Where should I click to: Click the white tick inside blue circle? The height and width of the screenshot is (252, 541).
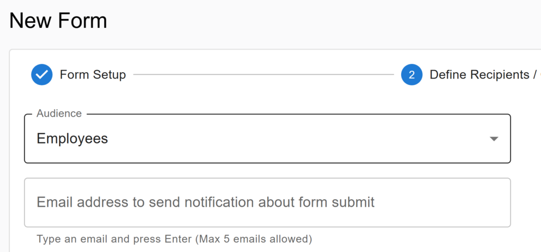pos(42,74)
